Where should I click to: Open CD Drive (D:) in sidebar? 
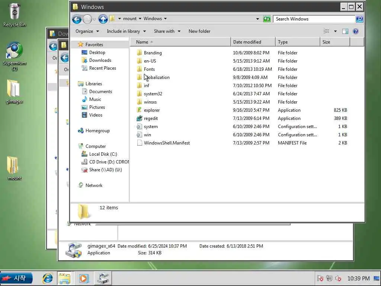109,162
